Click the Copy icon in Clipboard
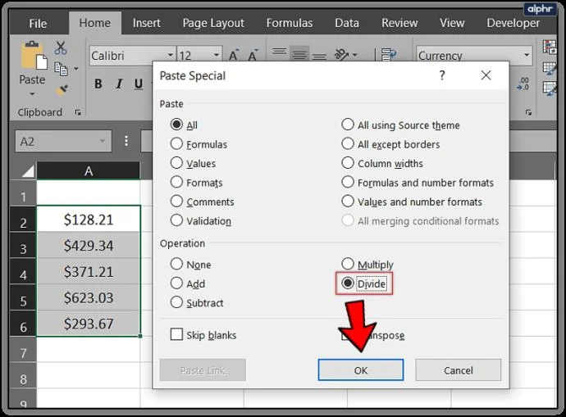Viewport: 566px width, 417px height. 61,69
